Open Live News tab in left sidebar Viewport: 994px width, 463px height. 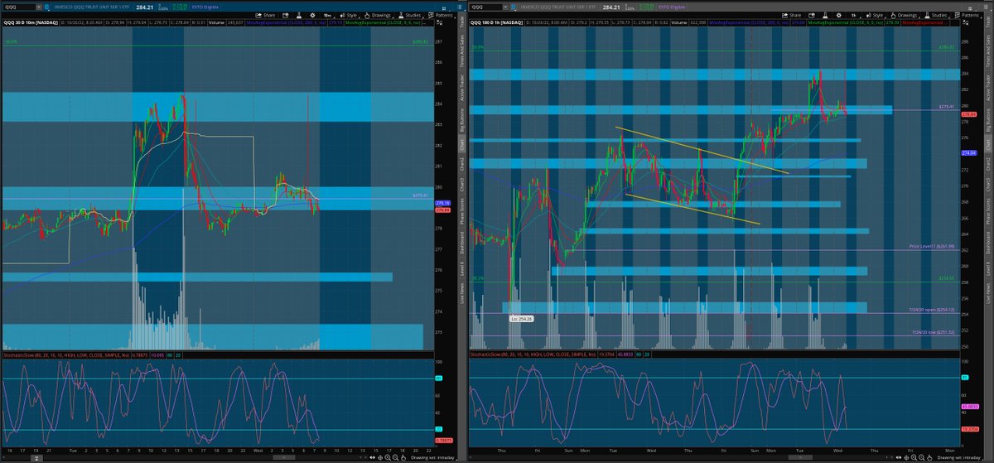461,294
